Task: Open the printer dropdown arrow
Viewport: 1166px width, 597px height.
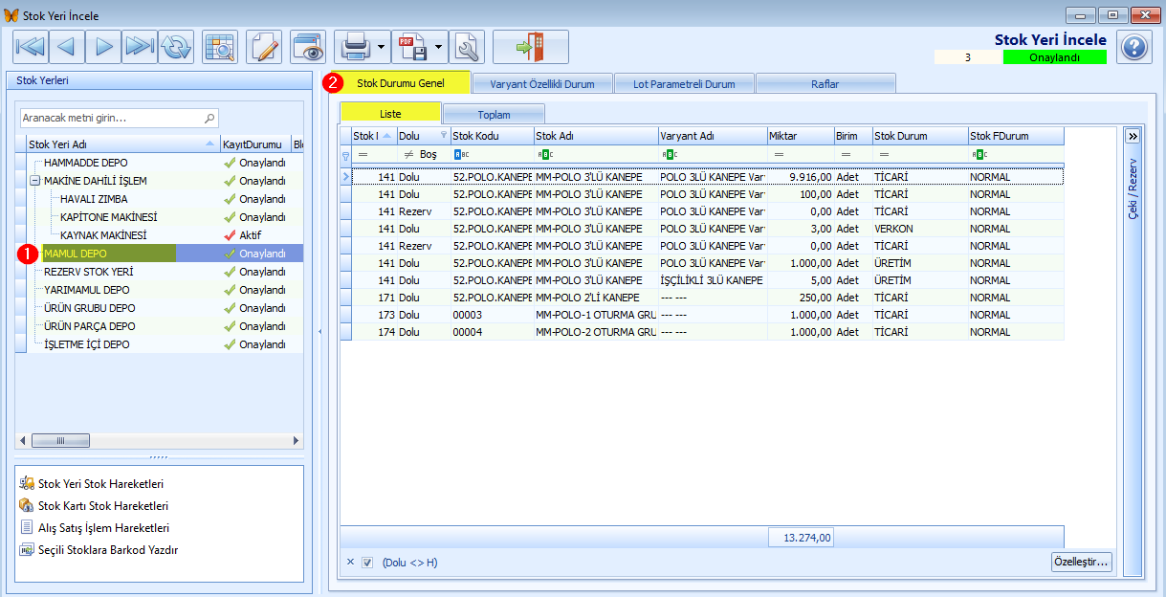Action: point(382,46)
